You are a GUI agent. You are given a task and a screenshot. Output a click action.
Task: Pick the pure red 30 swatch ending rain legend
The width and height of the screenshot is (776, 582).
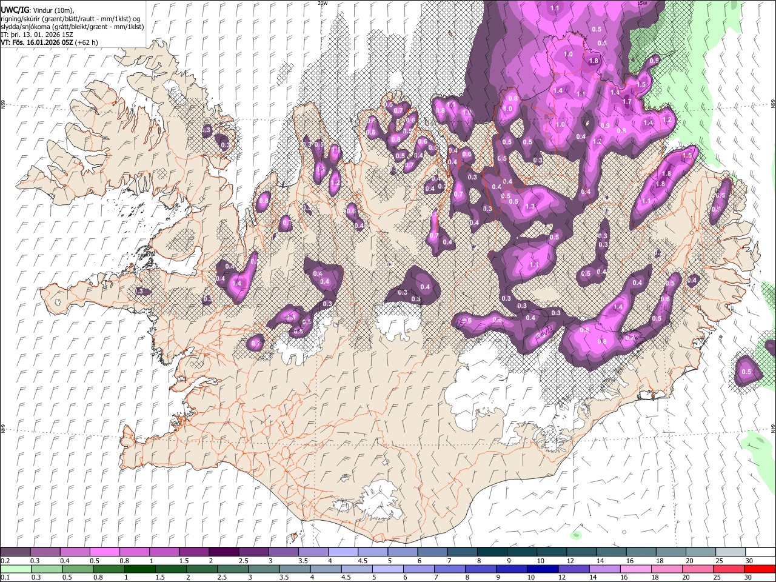(x=760, y=569)
